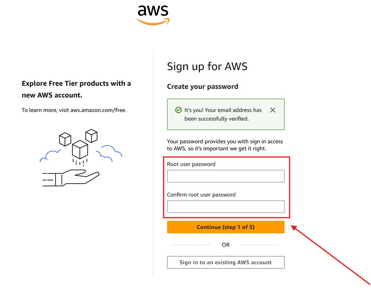Screen dimensions: 371x294
Task: Click the Create your password subheading
Action: click(202, 87)
